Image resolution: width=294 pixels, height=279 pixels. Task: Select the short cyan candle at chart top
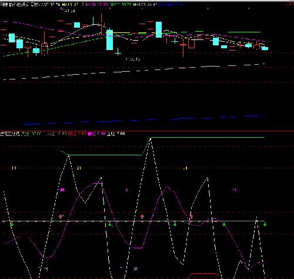tap(77, 25)
